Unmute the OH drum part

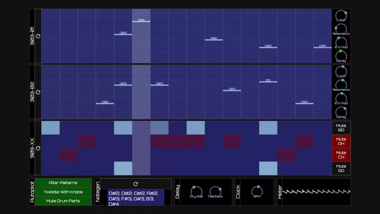click(341, 141)
